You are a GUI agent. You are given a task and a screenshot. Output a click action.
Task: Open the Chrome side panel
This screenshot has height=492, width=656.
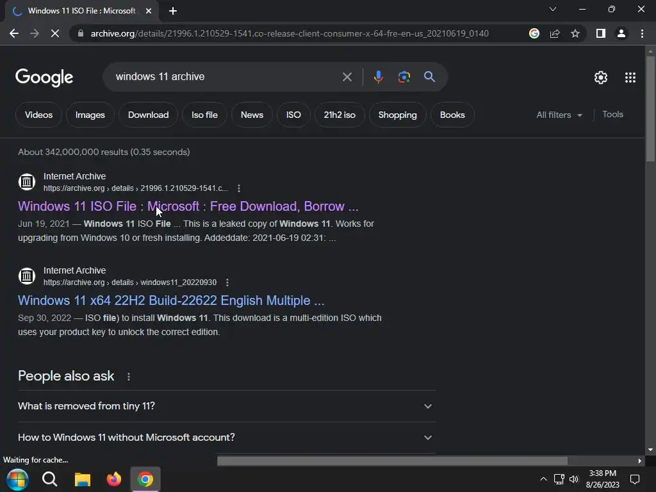(601, 33)
